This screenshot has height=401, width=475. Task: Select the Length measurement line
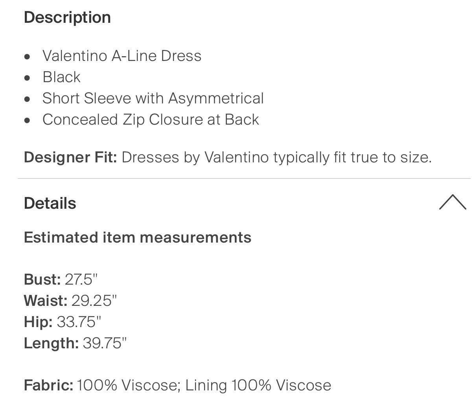pos(75,343)
